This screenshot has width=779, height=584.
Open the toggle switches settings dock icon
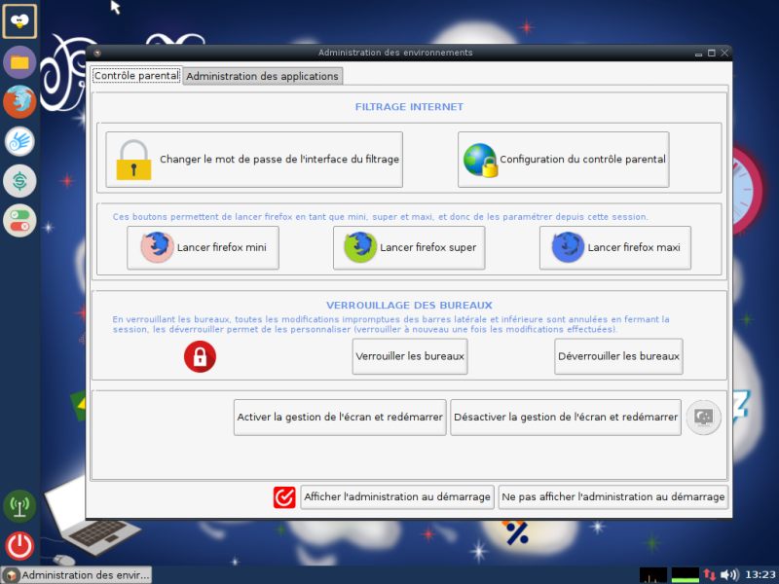(19, 221)
